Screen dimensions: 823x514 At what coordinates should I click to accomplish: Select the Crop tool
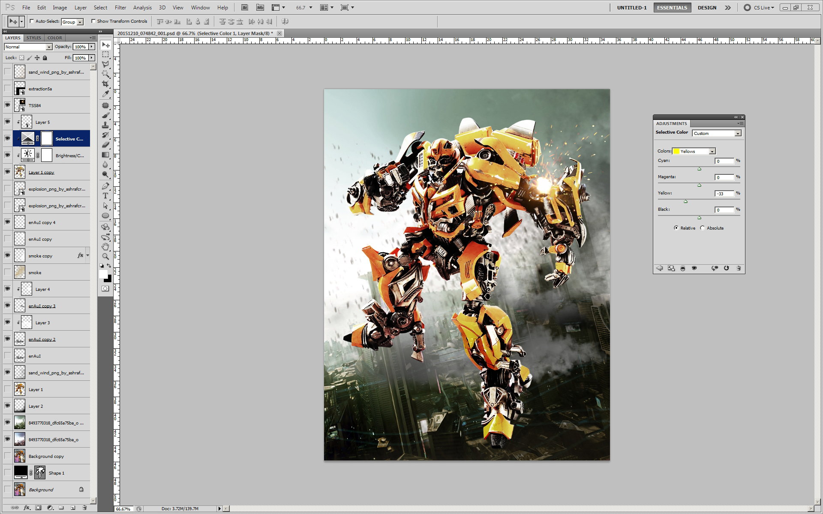click(x=105, y=84)
